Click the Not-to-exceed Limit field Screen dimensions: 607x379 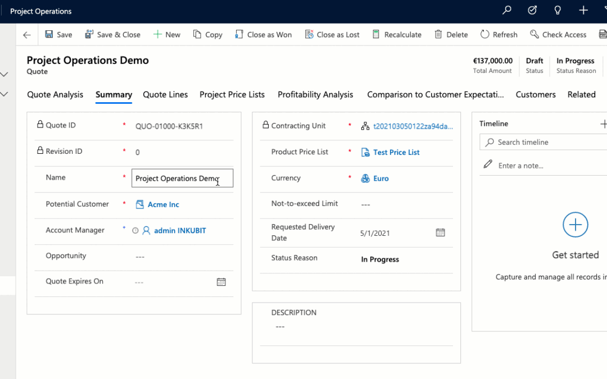406,204
